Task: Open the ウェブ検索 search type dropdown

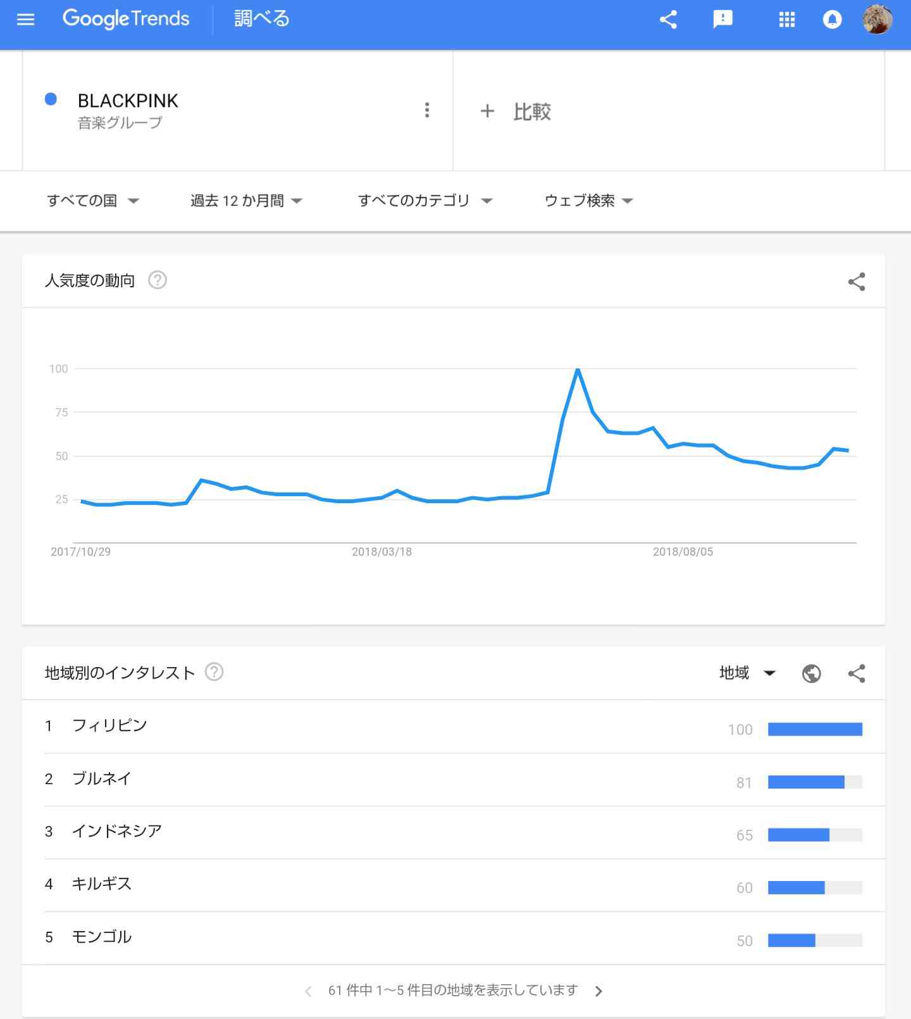Action: click(589, 201)
